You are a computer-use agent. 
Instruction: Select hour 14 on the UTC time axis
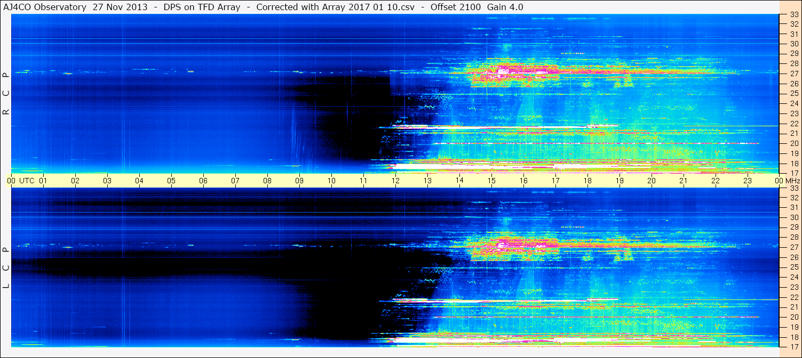click(x=459, y=181)
